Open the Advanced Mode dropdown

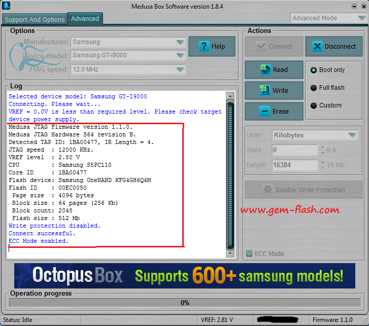click(x=328, y=18)
